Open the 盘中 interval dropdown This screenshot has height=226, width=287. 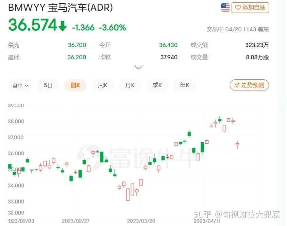click(x=20, y=85)
